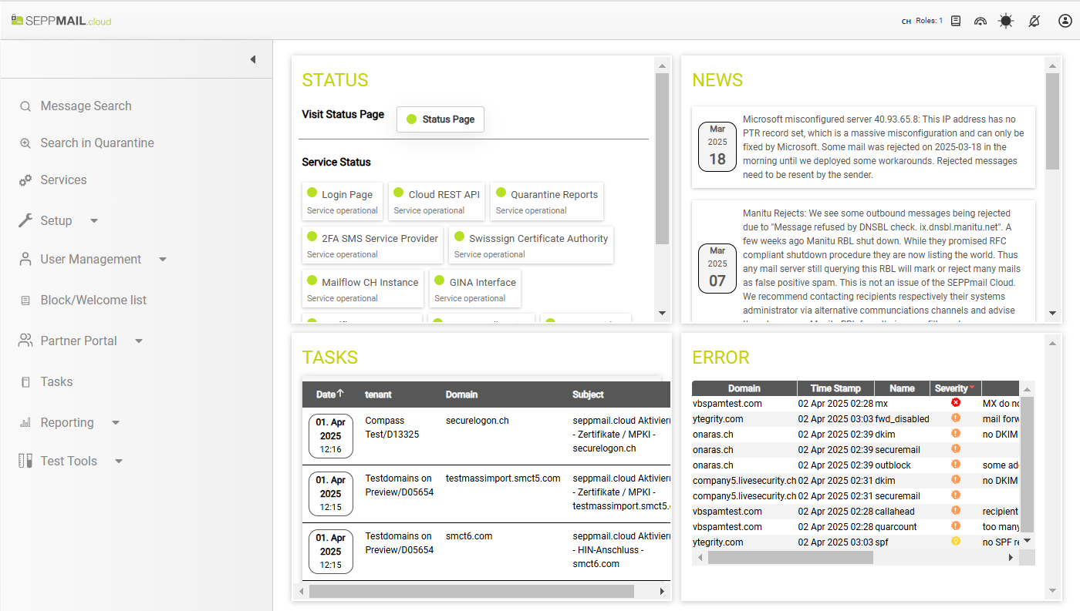The image size is (1080, 611).
Task: Expand the Setup submenu arrow
Action: tap(94, 221)
